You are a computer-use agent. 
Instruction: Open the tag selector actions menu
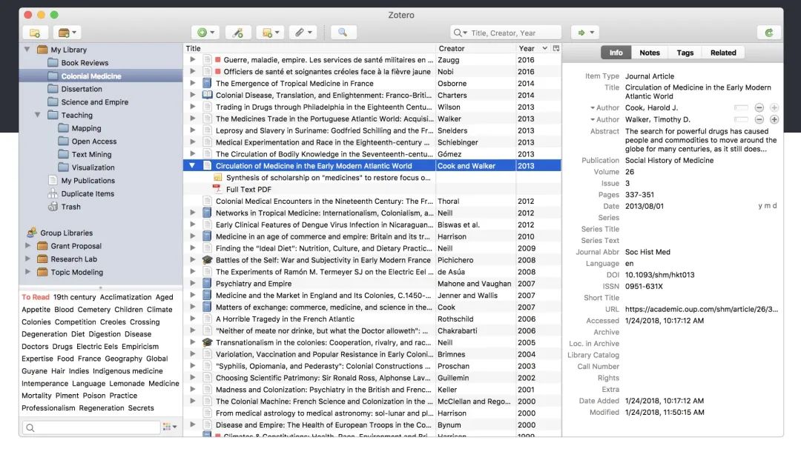pyautogui.click(x=170, y=427)
